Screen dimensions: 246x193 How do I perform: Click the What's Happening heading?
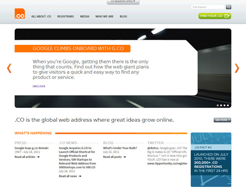(33, 133)
